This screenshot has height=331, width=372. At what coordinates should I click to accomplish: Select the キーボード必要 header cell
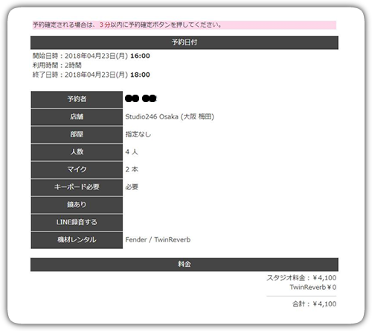coord(77,187)
